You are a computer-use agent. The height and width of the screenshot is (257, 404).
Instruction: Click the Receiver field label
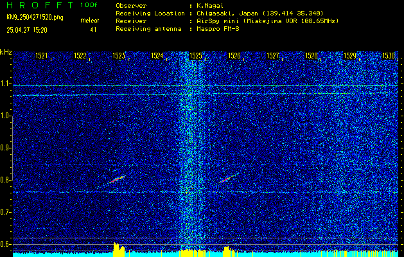131,21
